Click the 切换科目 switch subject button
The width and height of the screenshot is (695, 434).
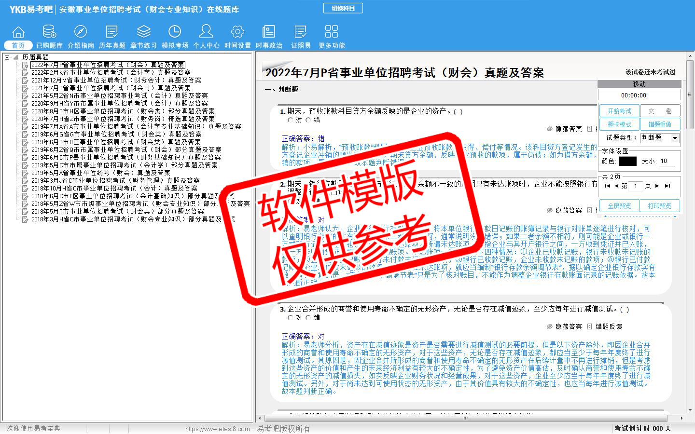pyautogui.click(x=343, y=8)
